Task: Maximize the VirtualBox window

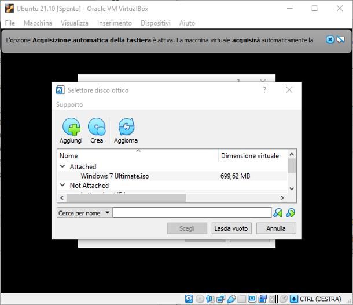Action: (x=314, y=8)
